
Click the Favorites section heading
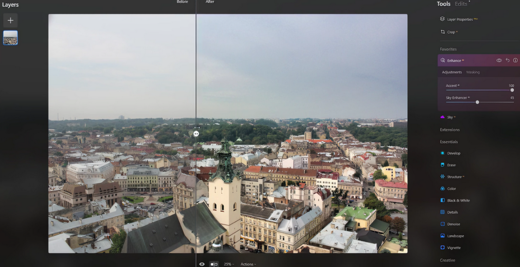pos(448,49)
